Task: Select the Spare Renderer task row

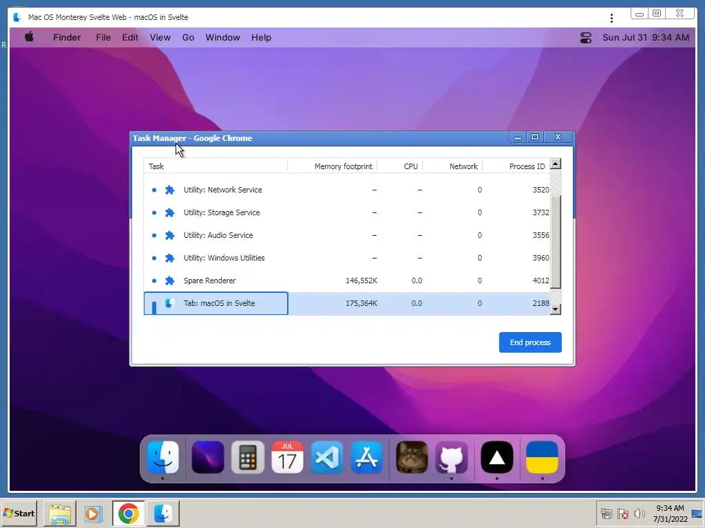Action: pos(347,280)
